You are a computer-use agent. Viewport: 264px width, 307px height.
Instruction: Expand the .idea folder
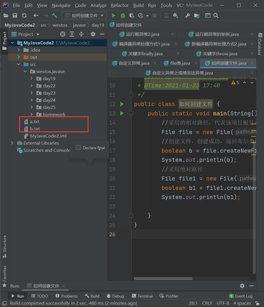click(x=19, y=50)
